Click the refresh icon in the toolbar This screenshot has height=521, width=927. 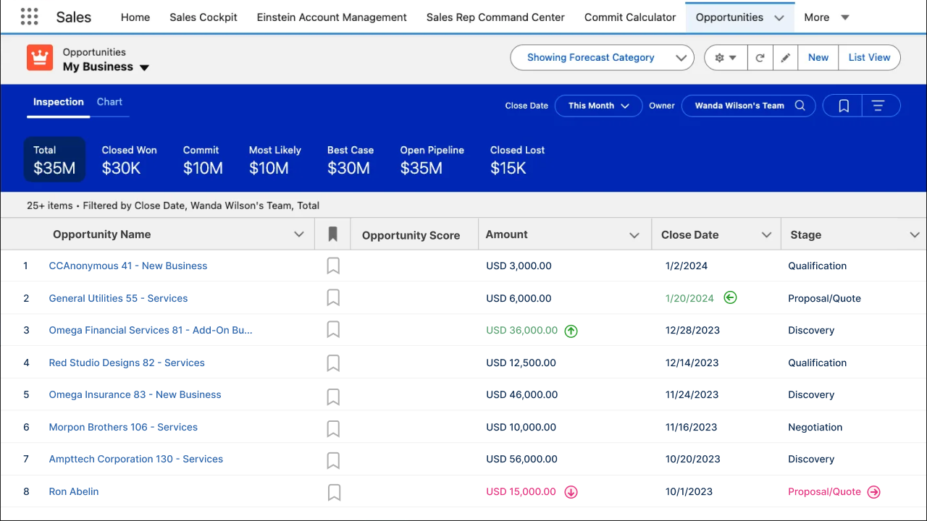coord(760,58)
